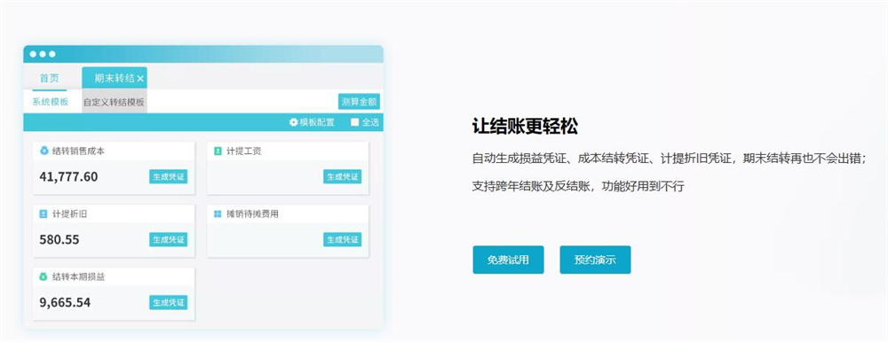
Task: Click the 测算金额 button
Action: (359, 102)
